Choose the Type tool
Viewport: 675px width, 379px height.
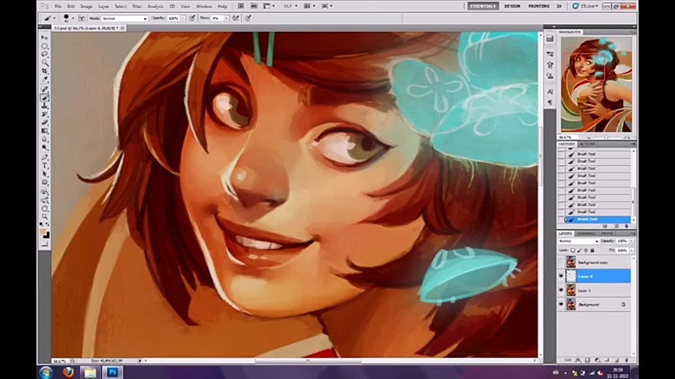tap(45, 165)
